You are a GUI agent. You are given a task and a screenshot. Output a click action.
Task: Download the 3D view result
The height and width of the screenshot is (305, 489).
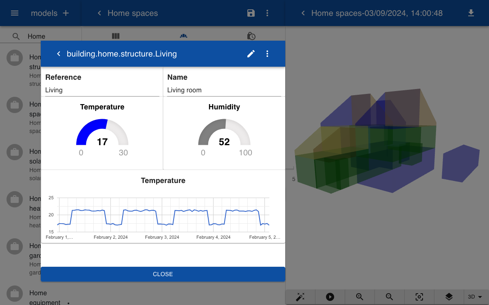pos(471,13)
